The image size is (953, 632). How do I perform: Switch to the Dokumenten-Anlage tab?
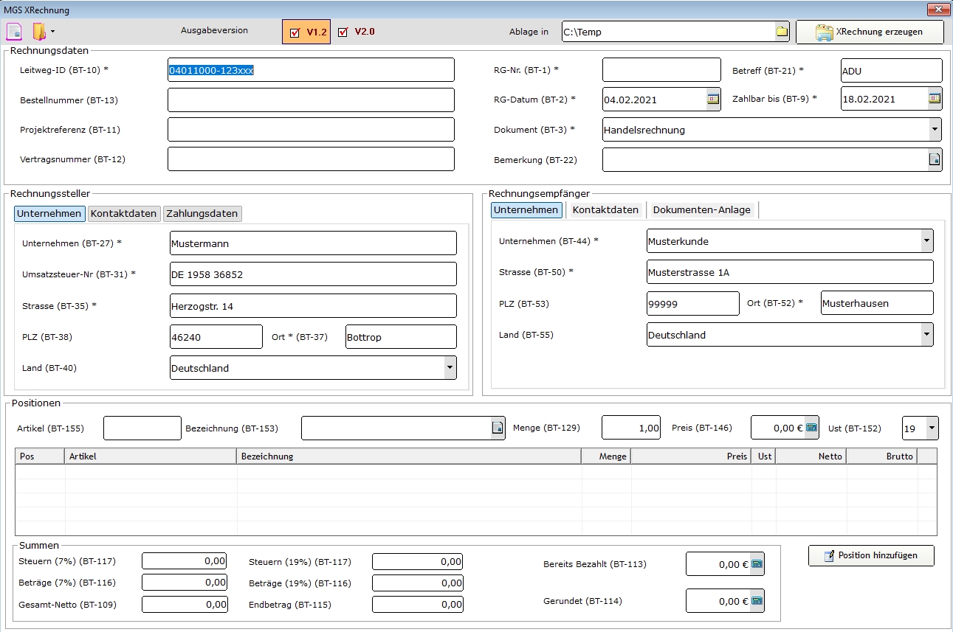pos(701,210)
